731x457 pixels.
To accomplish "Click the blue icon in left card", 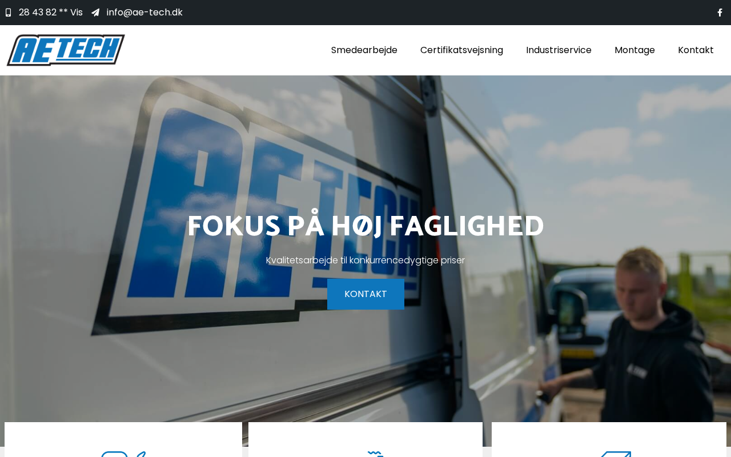I will (x=123, y=454).
